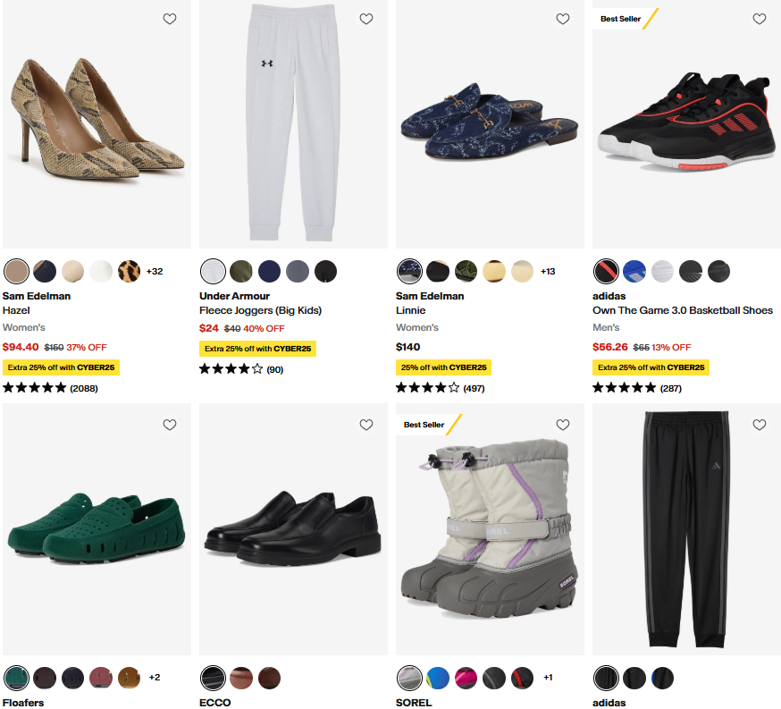Click Sam Edelman Hazel product name
The height and width of the screenshot is (709, 781).
pos(17,310)
